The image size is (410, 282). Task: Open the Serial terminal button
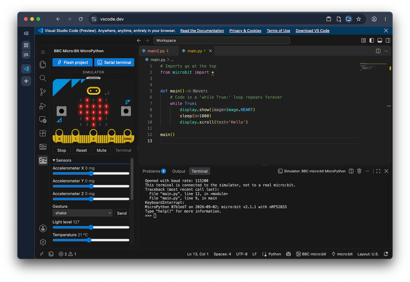click(x=114, y=62)
